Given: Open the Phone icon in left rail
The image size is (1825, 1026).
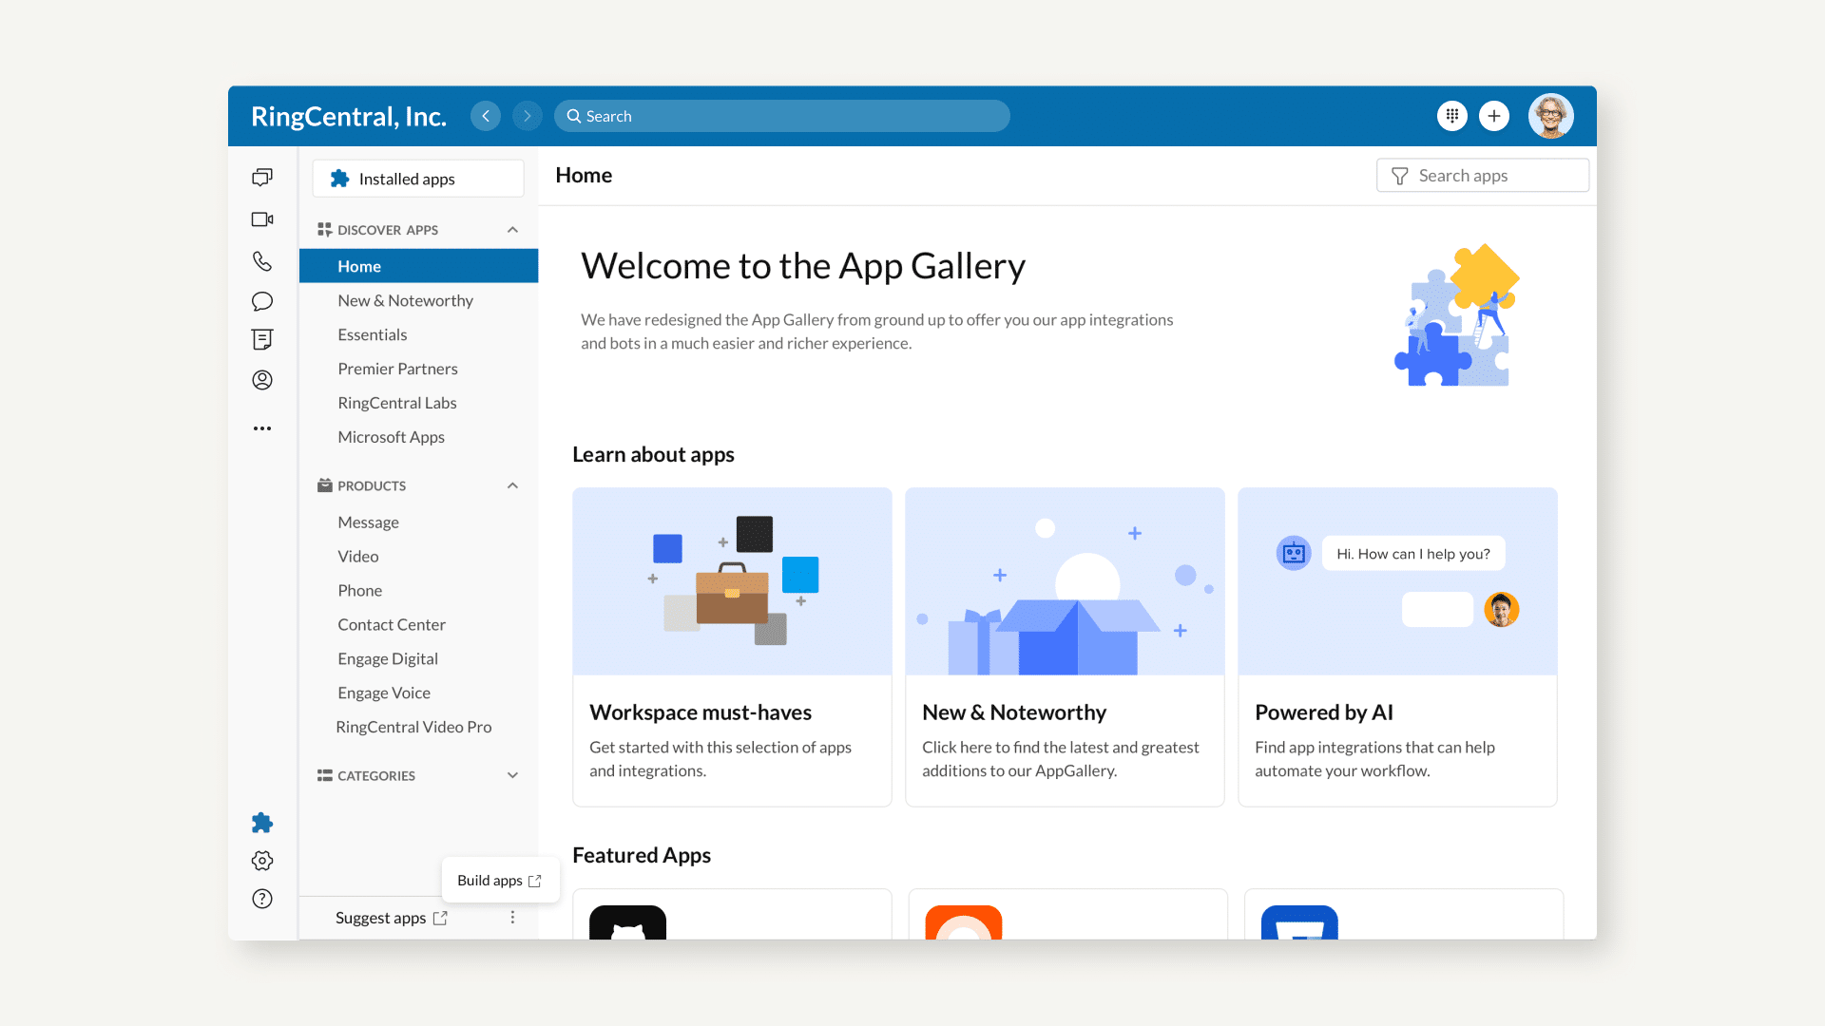Looking at the screenshot, I should pyautogui.click(x=262, y=261).
